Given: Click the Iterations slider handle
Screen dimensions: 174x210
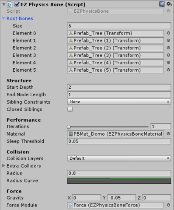Looking at the screenshot, I should coord(69,127).
